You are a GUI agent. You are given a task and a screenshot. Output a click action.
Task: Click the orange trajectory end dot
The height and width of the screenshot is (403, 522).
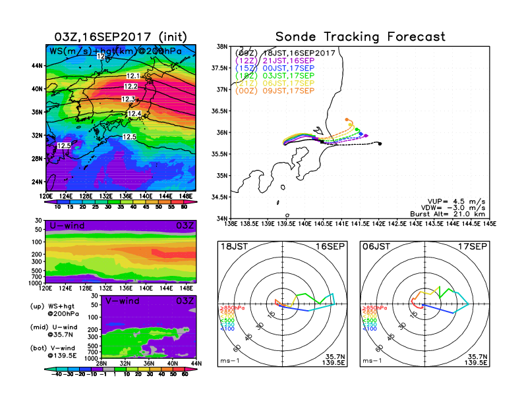pyautogui.click(x=347, y=119)
